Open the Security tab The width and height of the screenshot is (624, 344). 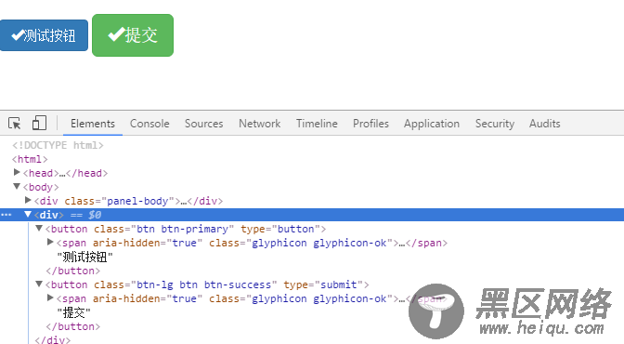[x=495, y=124]
